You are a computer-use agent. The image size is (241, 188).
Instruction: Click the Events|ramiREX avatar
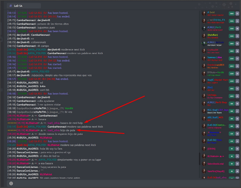(204, 66)
